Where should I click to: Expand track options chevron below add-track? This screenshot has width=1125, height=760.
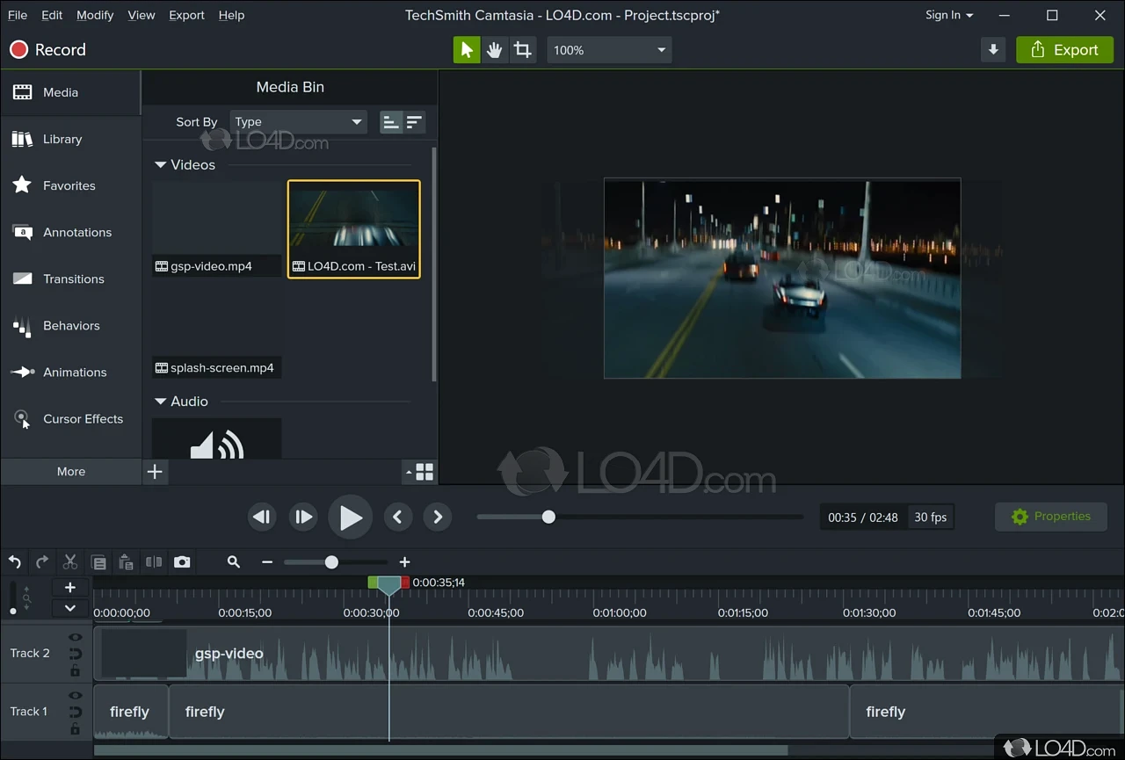(x=69, y=608)
